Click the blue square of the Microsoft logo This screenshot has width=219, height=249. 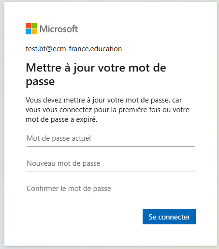click(x=28, y=31)
